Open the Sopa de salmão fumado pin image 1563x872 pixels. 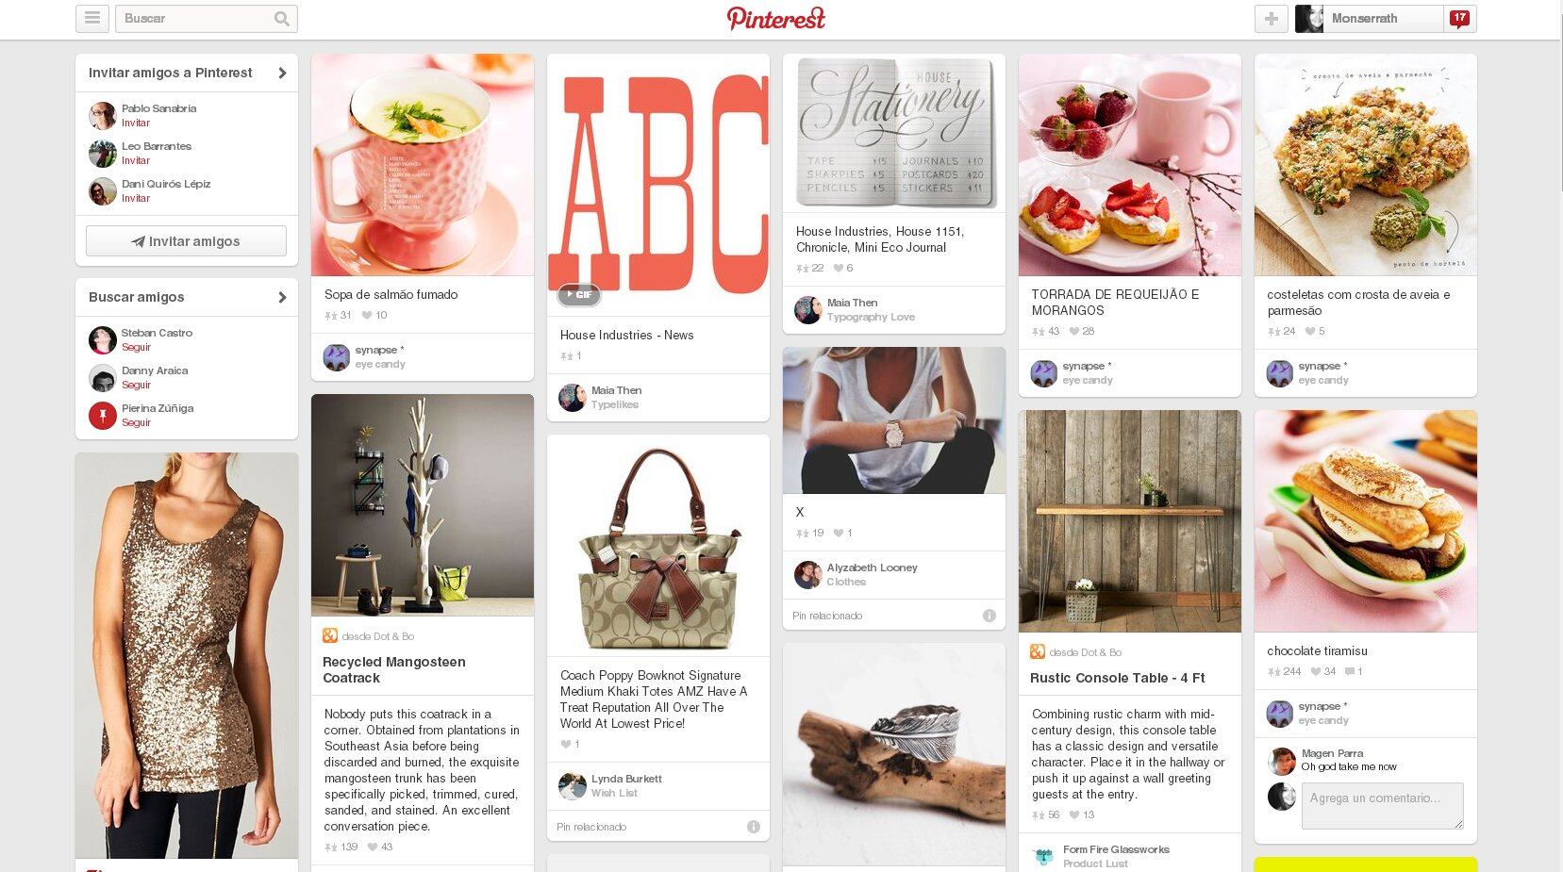[423, 165]
